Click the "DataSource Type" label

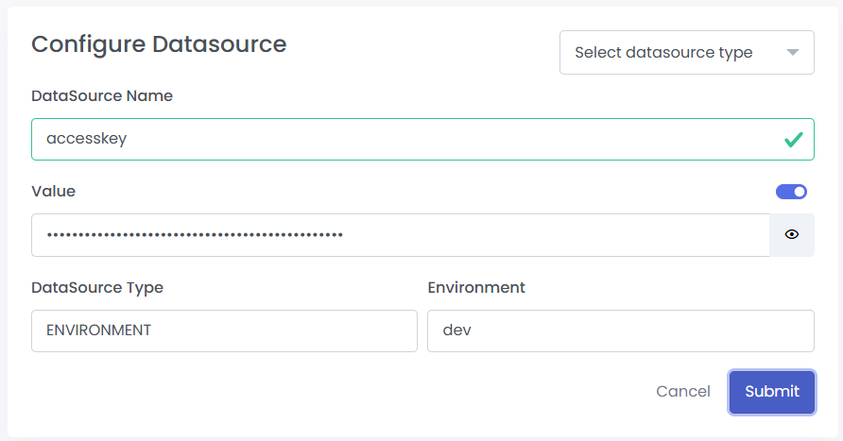pyautogui.click(x=97, y=287)
